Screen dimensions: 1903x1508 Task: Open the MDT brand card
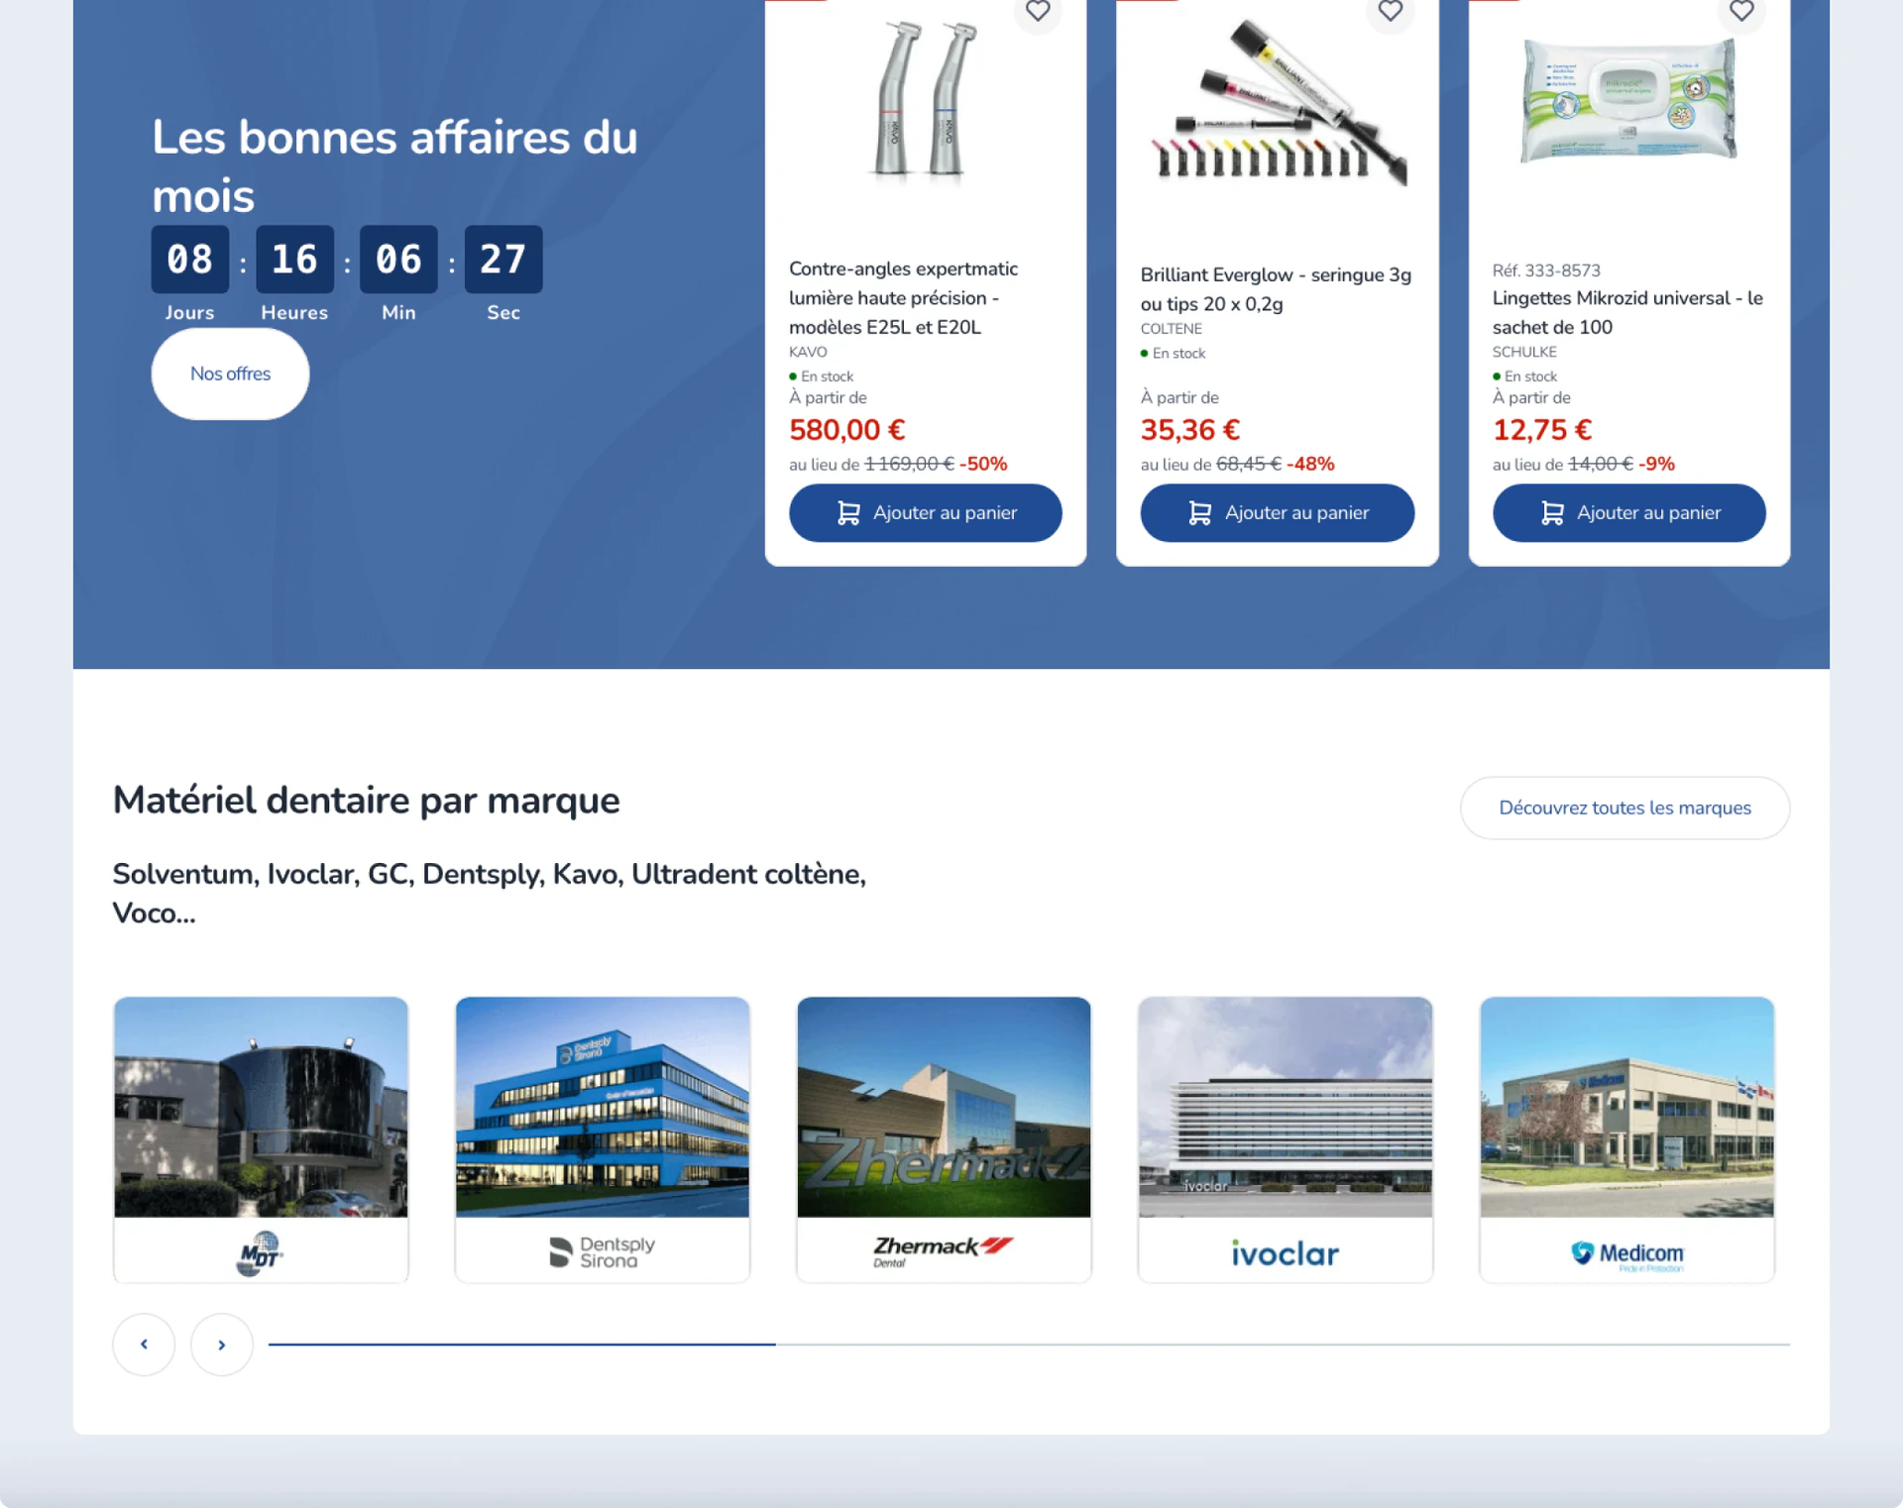[261, 1139]
